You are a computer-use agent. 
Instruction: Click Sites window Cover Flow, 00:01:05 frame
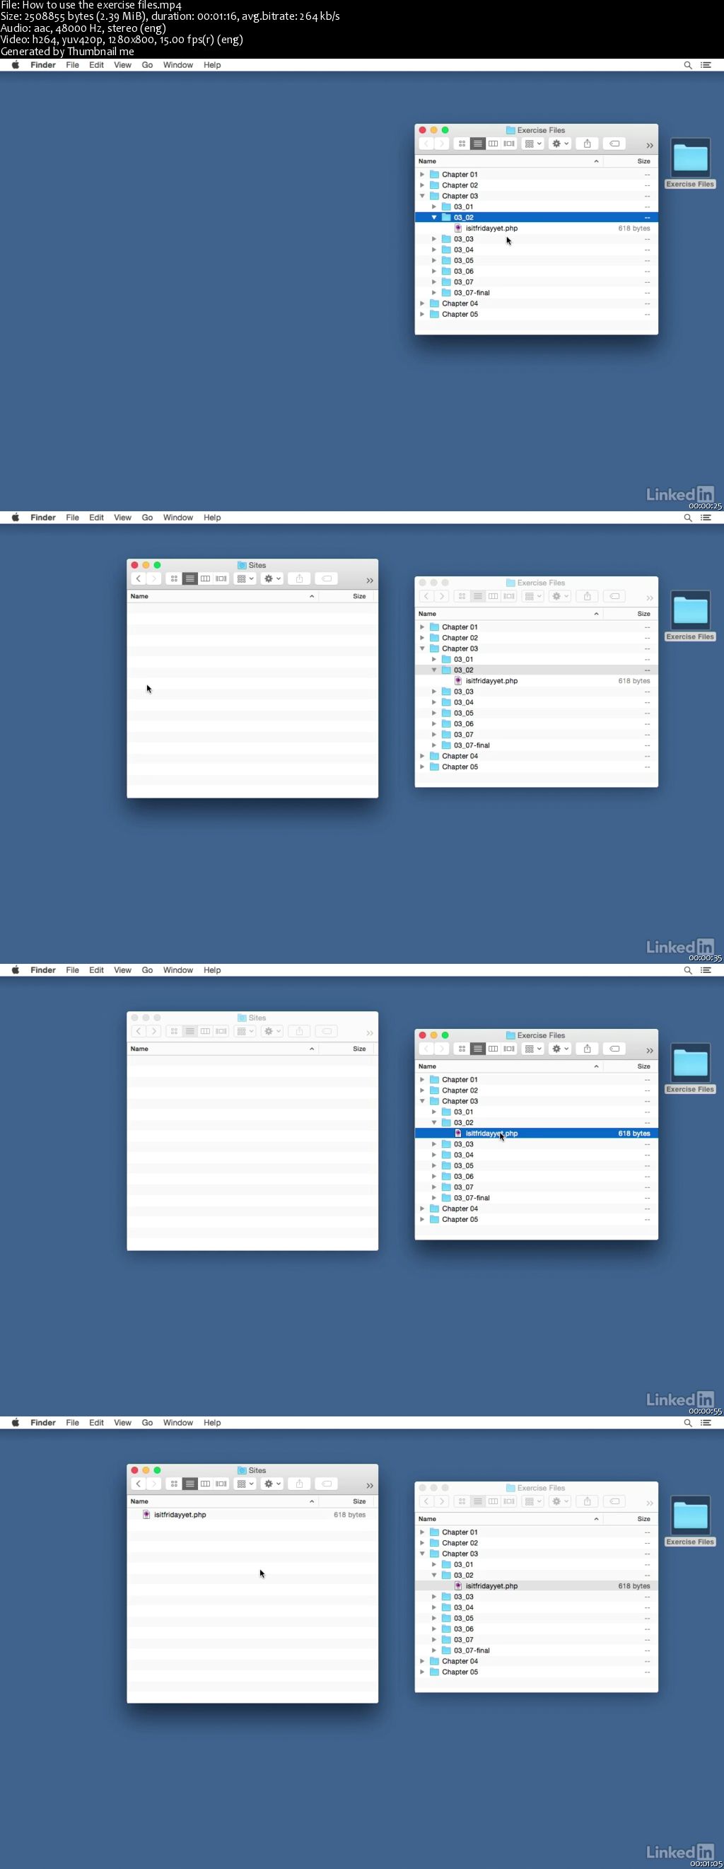tap(221, 1484)
